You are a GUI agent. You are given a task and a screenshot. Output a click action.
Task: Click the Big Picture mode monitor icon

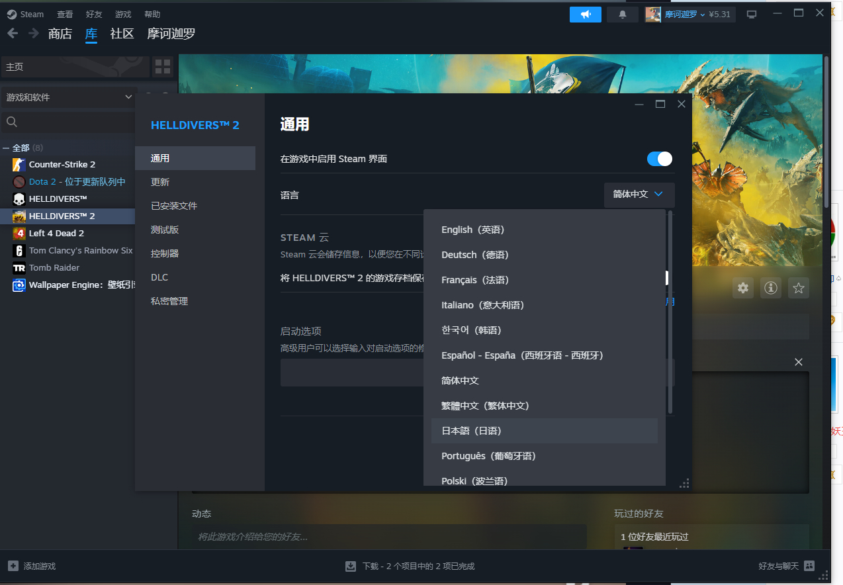752,14
